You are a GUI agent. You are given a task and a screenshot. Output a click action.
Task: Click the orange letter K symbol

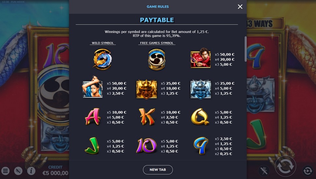point(147,117)
